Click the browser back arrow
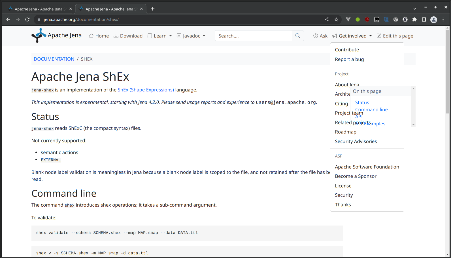Screen dimensions: 451x258 [8, 19]
